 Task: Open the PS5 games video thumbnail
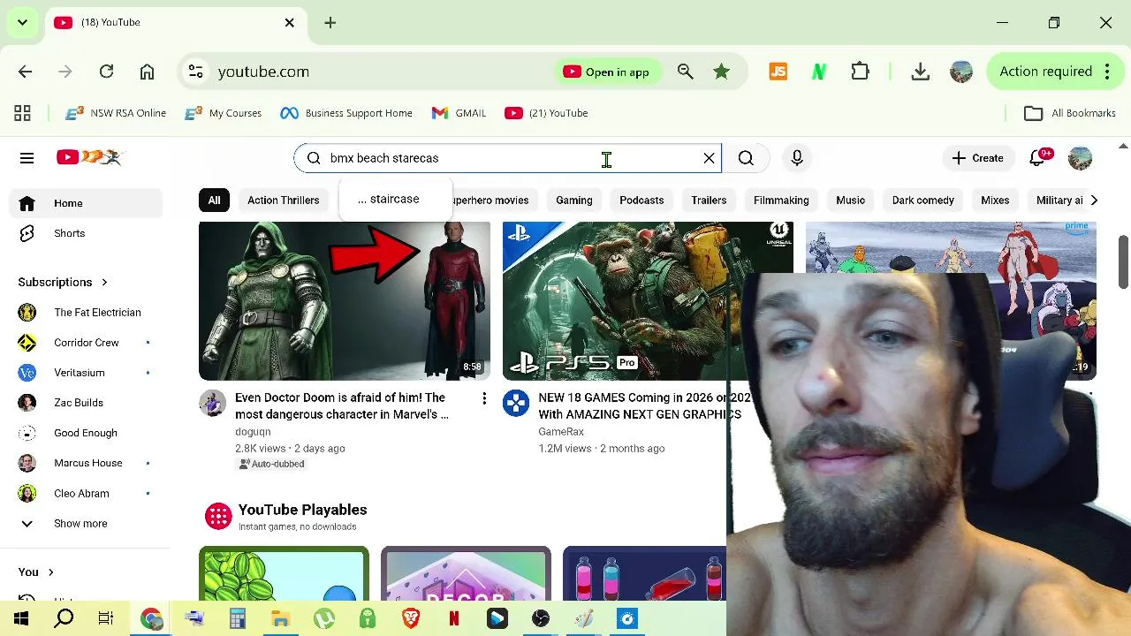648,300
